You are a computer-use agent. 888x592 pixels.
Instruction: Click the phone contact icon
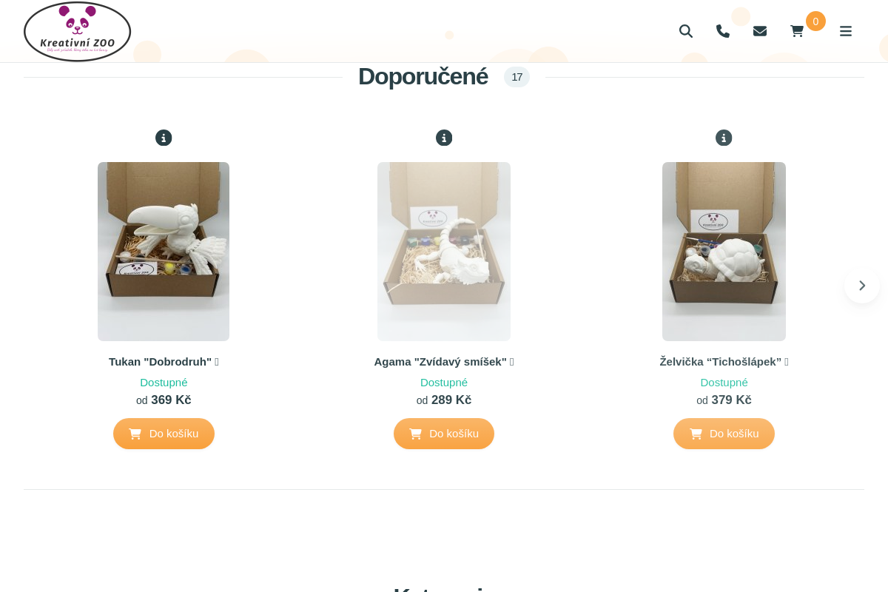coord(723,31)
